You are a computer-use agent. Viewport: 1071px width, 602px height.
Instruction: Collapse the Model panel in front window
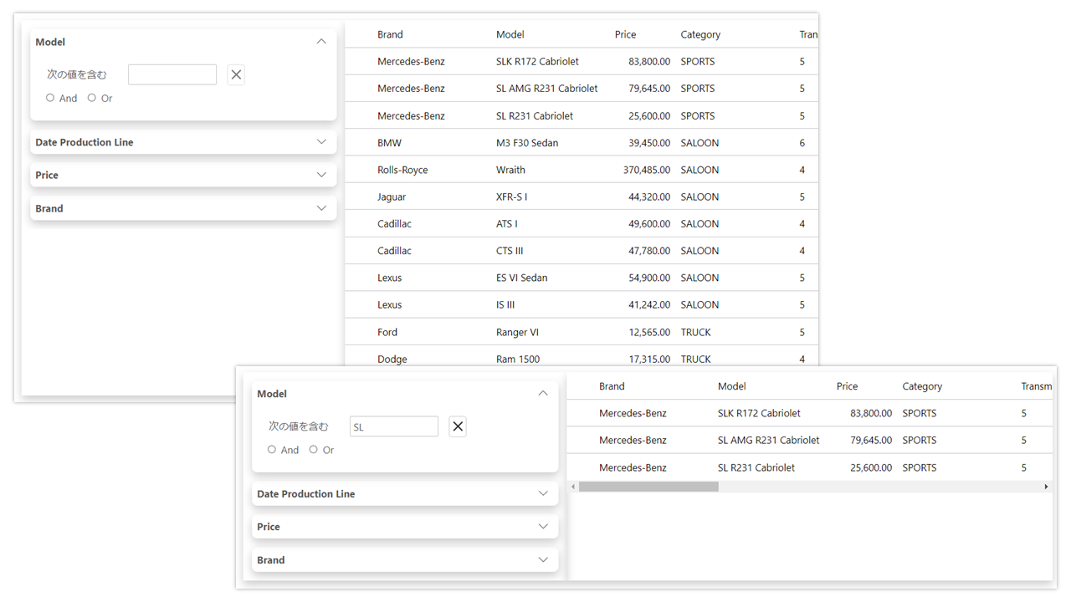pyautogui.click(x=543, y=393)
